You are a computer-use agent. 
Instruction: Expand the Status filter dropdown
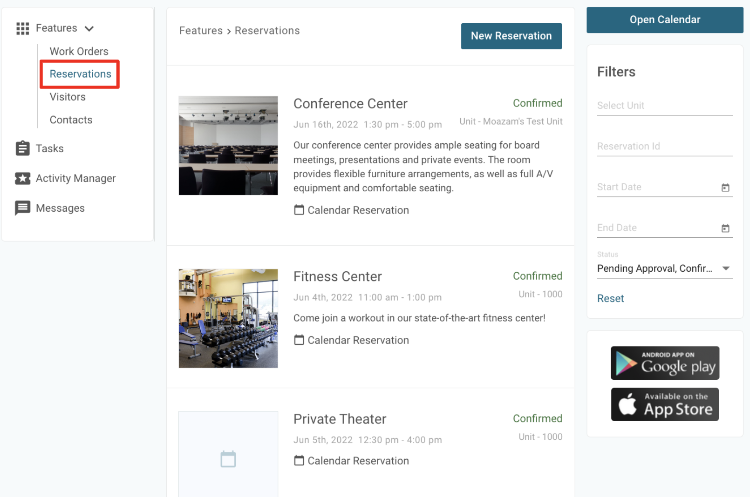(725, 269)
